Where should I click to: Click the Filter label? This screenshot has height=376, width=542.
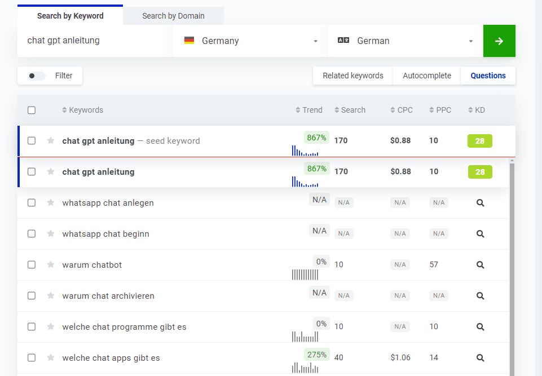pyautogui.click(x=64, y=76)
